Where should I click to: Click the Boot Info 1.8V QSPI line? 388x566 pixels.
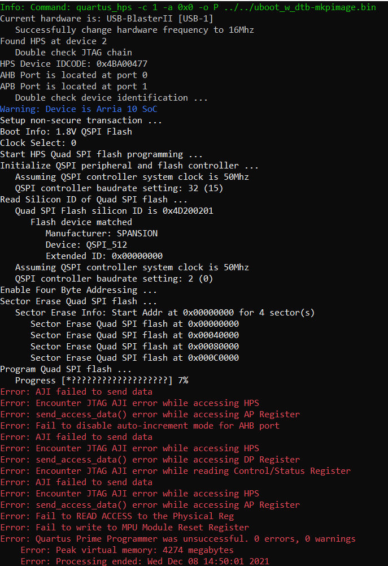tap(66, 132)
